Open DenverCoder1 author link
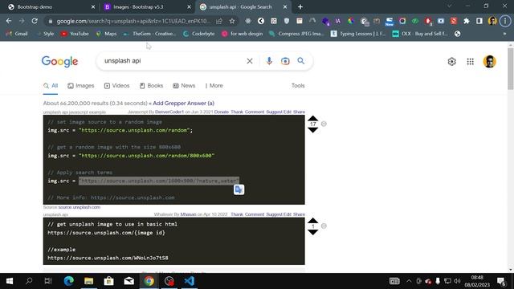Viewport: 514px width, 289px height. click(x=169, y=112)
